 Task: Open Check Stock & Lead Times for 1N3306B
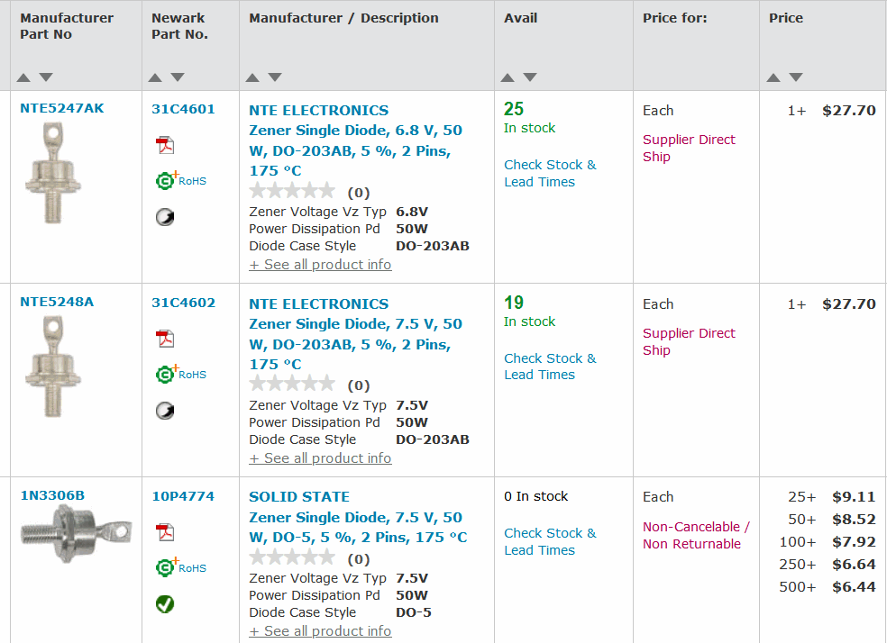coord(550,541)
